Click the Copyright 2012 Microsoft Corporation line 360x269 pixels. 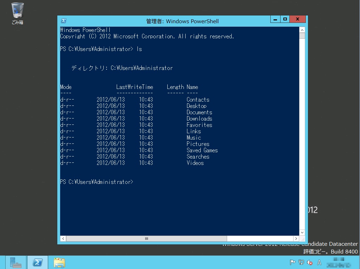click(x=147, y=36)
